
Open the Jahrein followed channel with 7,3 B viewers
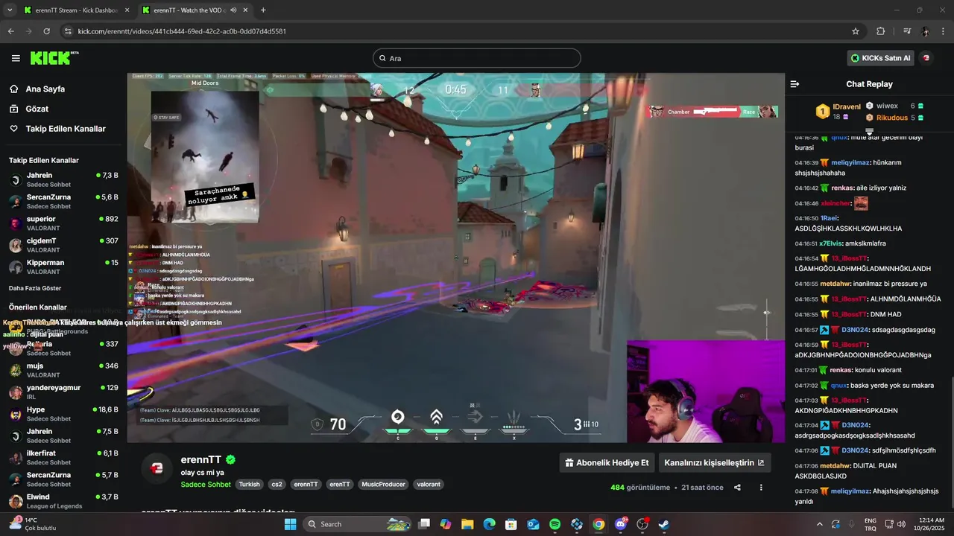[x=63, y=179]
